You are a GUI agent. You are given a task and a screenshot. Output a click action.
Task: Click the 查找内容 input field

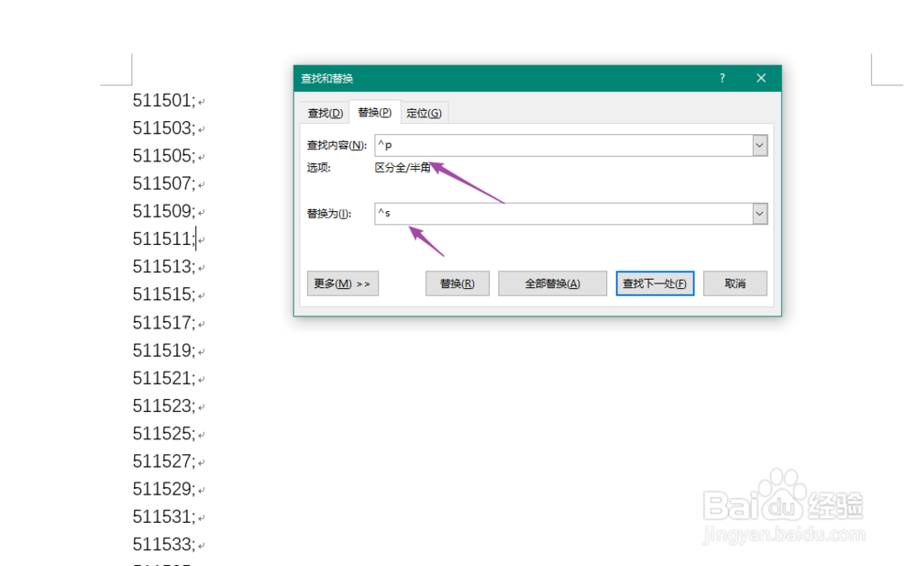tap(564, 145)
